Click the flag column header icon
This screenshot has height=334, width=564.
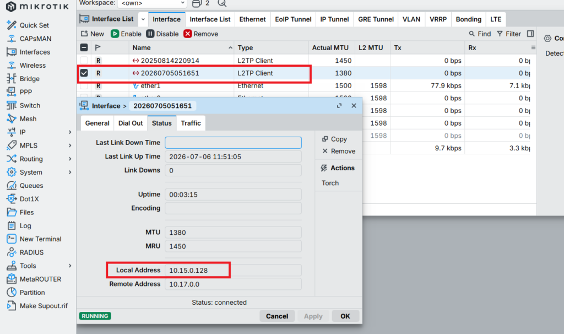pyautogui.click(x=98, y=47)
